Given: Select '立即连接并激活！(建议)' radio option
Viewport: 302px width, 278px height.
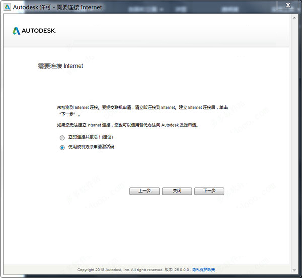Looking at the screenshot, I should [x=62, y=138].
